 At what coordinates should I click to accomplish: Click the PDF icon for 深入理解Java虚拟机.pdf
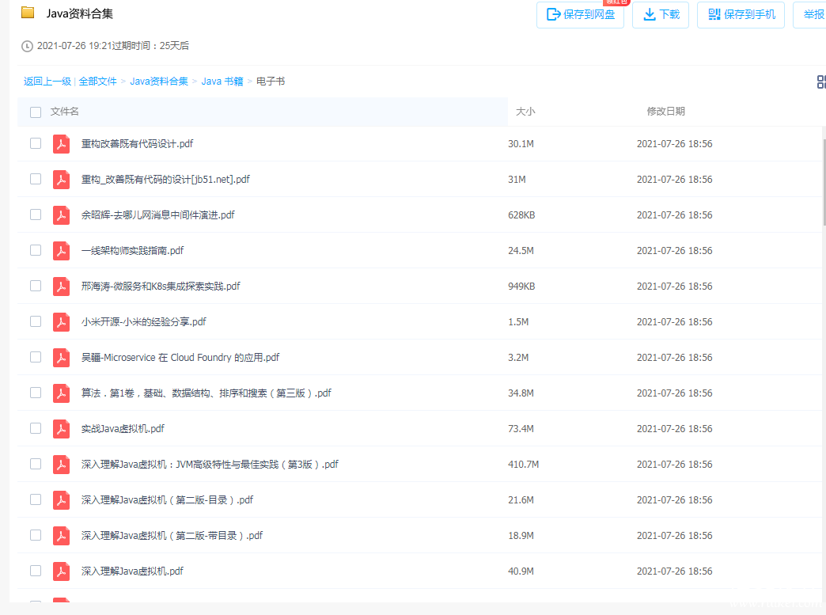[x=61, y=571]
